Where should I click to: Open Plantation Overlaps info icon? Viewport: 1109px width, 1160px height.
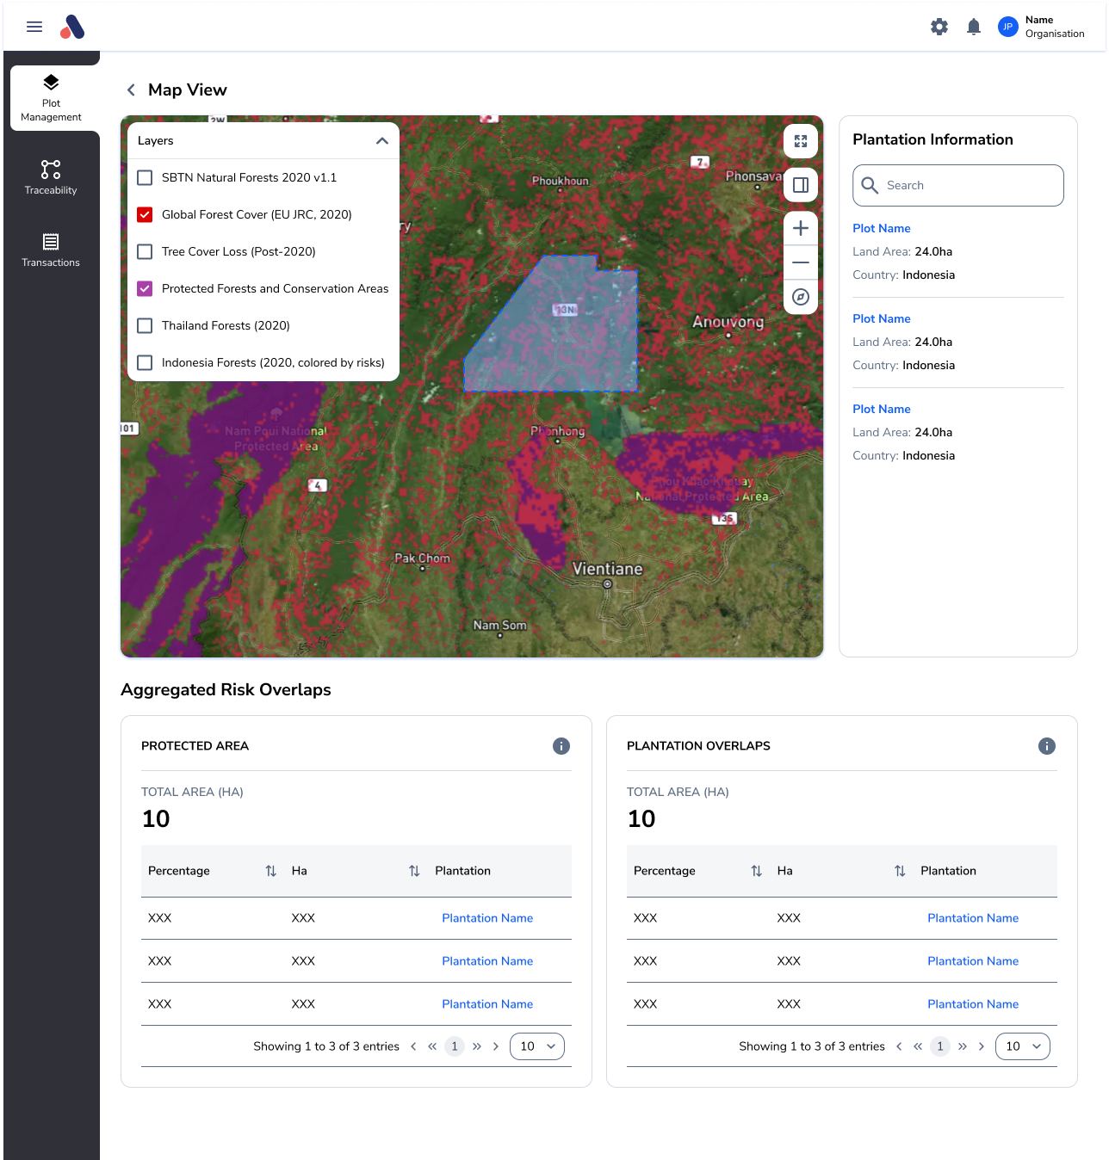(1047, 746)
